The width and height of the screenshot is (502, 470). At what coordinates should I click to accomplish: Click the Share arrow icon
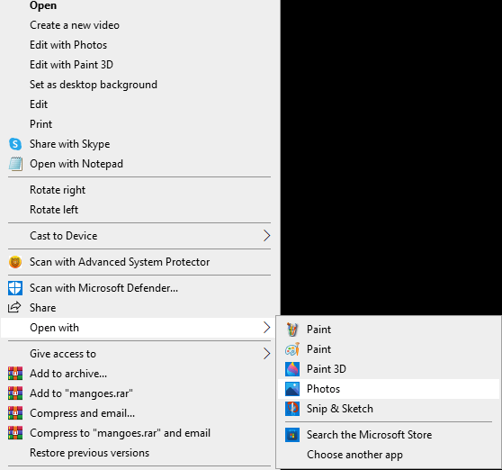coord(14,307)
